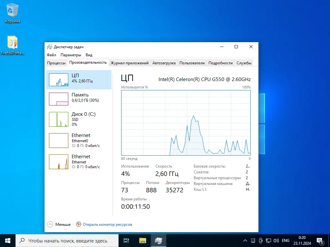
Task: Click the speed value 2,60 ГГц
Action: pyautogui.click(x=167, y=174)
